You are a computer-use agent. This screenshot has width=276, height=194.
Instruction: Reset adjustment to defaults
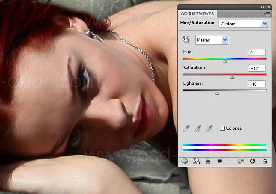(x=253, y=161)
